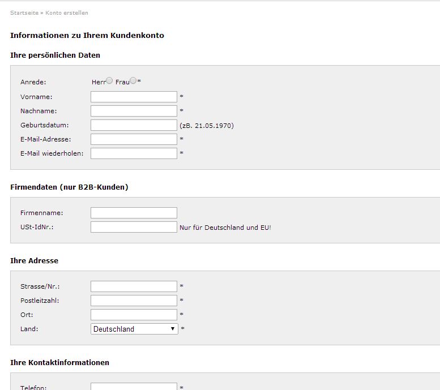Select the Herr salutation radio button
Screen dimensions: 440x390
[109, 81]
